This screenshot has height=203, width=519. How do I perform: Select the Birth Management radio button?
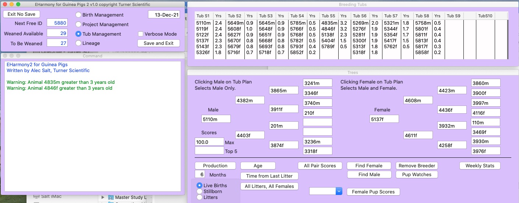coord(78,15)
